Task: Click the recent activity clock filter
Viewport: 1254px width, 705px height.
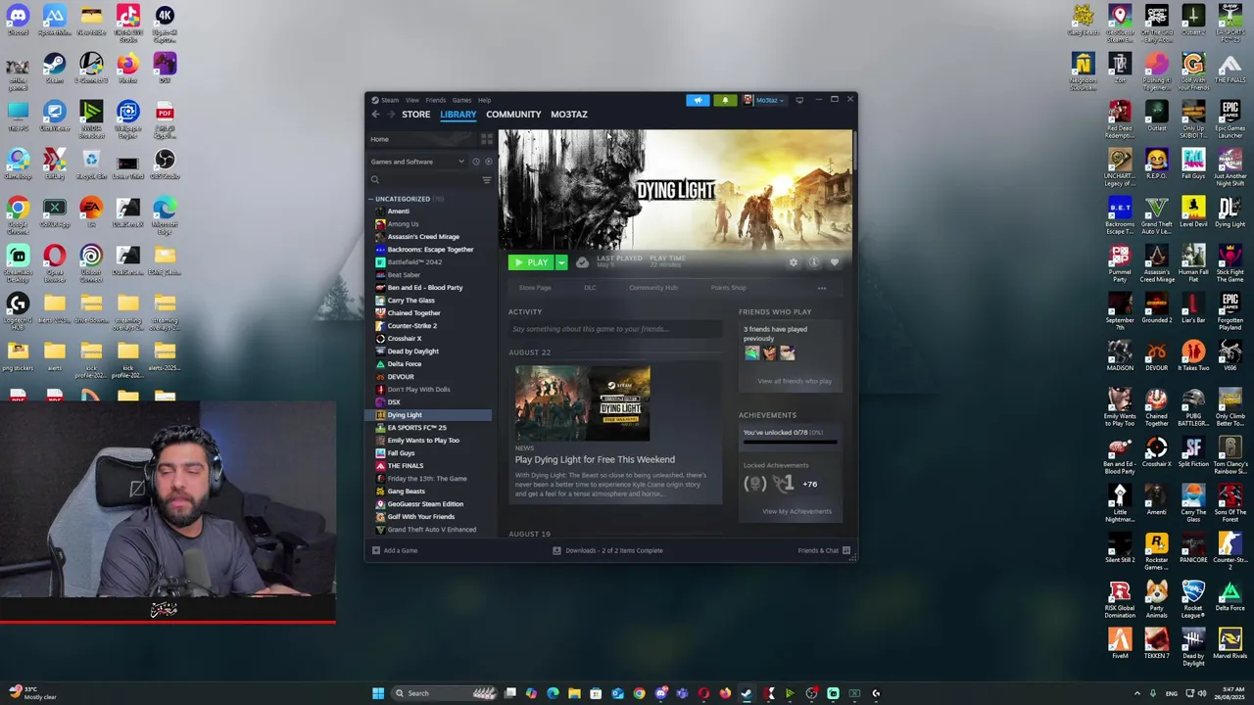Action: click(476, 162)
